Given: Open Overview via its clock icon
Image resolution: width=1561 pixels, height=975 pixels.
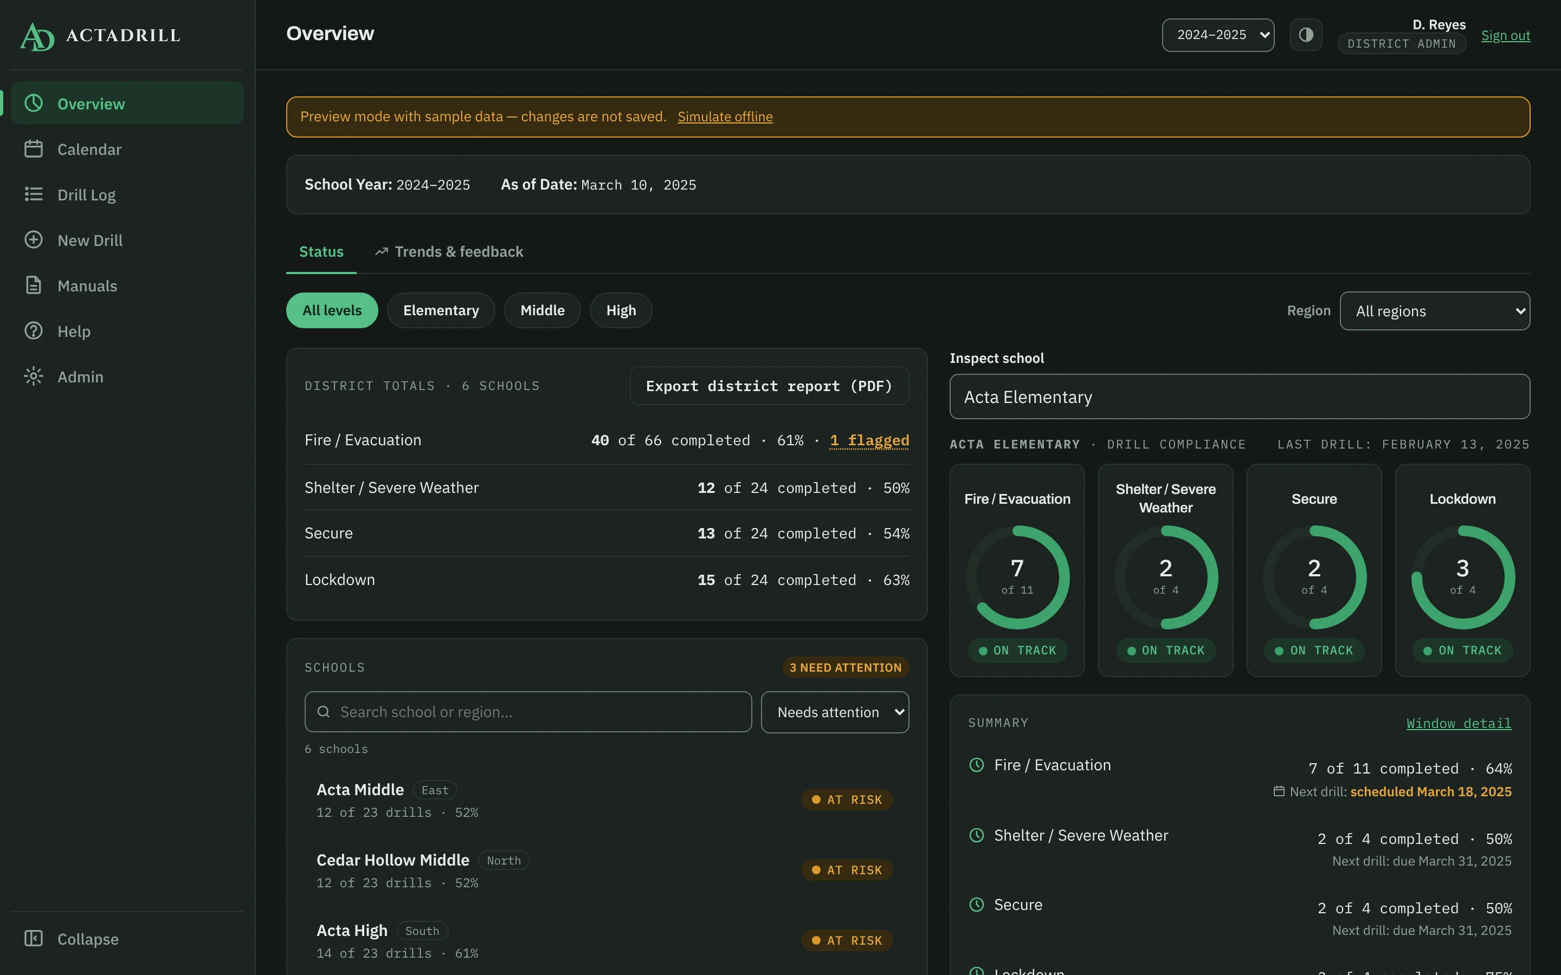Looking at the screenshot, I should point(34,103).
